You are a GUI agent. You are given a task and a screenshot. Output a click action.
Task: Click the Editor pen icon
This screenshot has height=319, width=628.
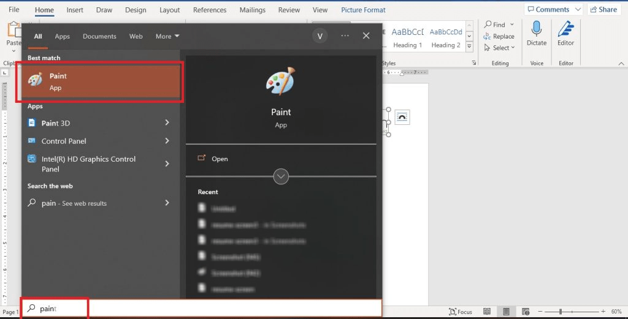(566, 29)
